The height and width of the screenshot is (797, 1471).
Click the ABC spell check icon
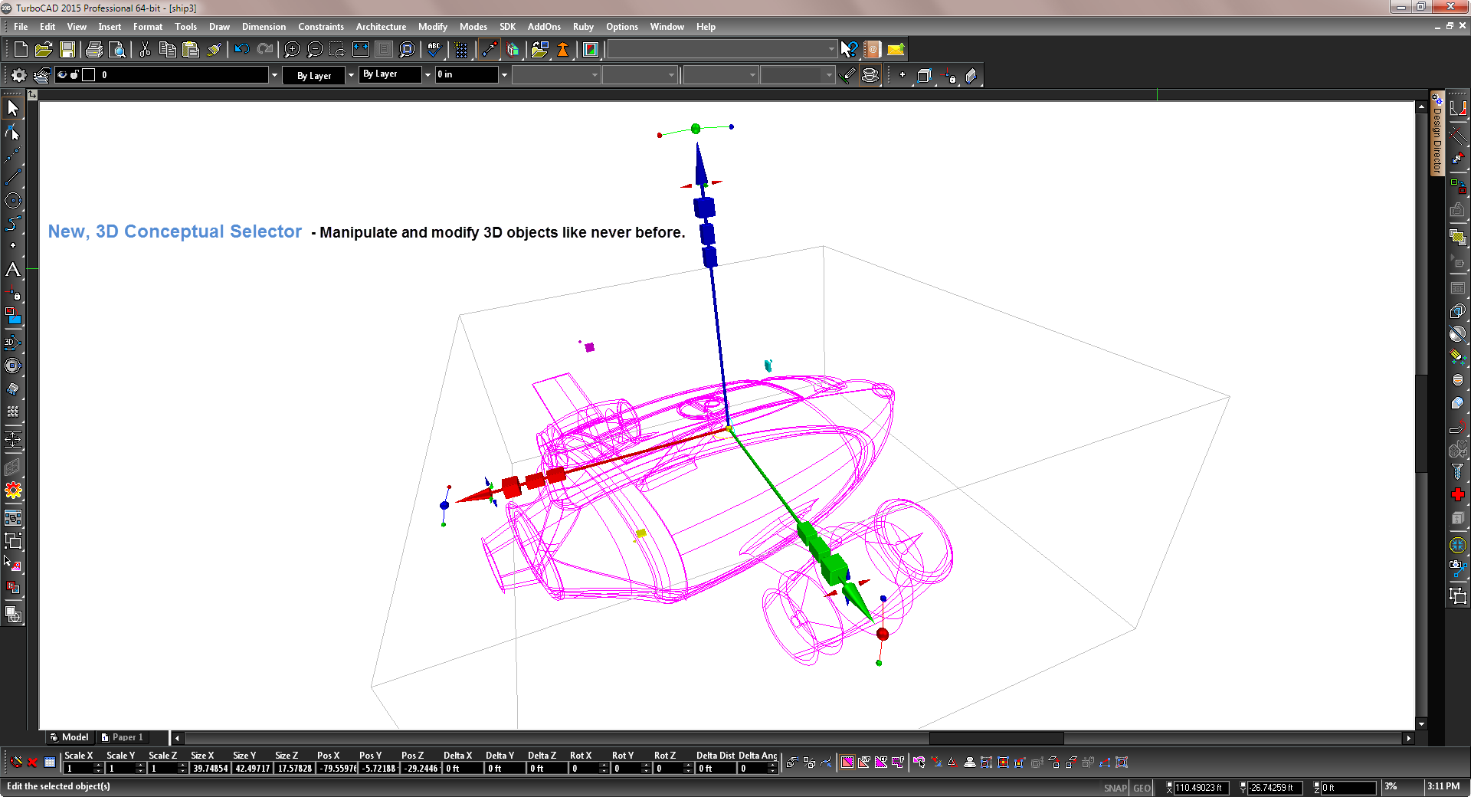pyautogui.click(x=434, y=50)
